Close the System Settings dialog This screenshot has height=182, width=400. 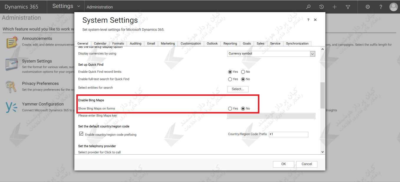coord(315,20)
